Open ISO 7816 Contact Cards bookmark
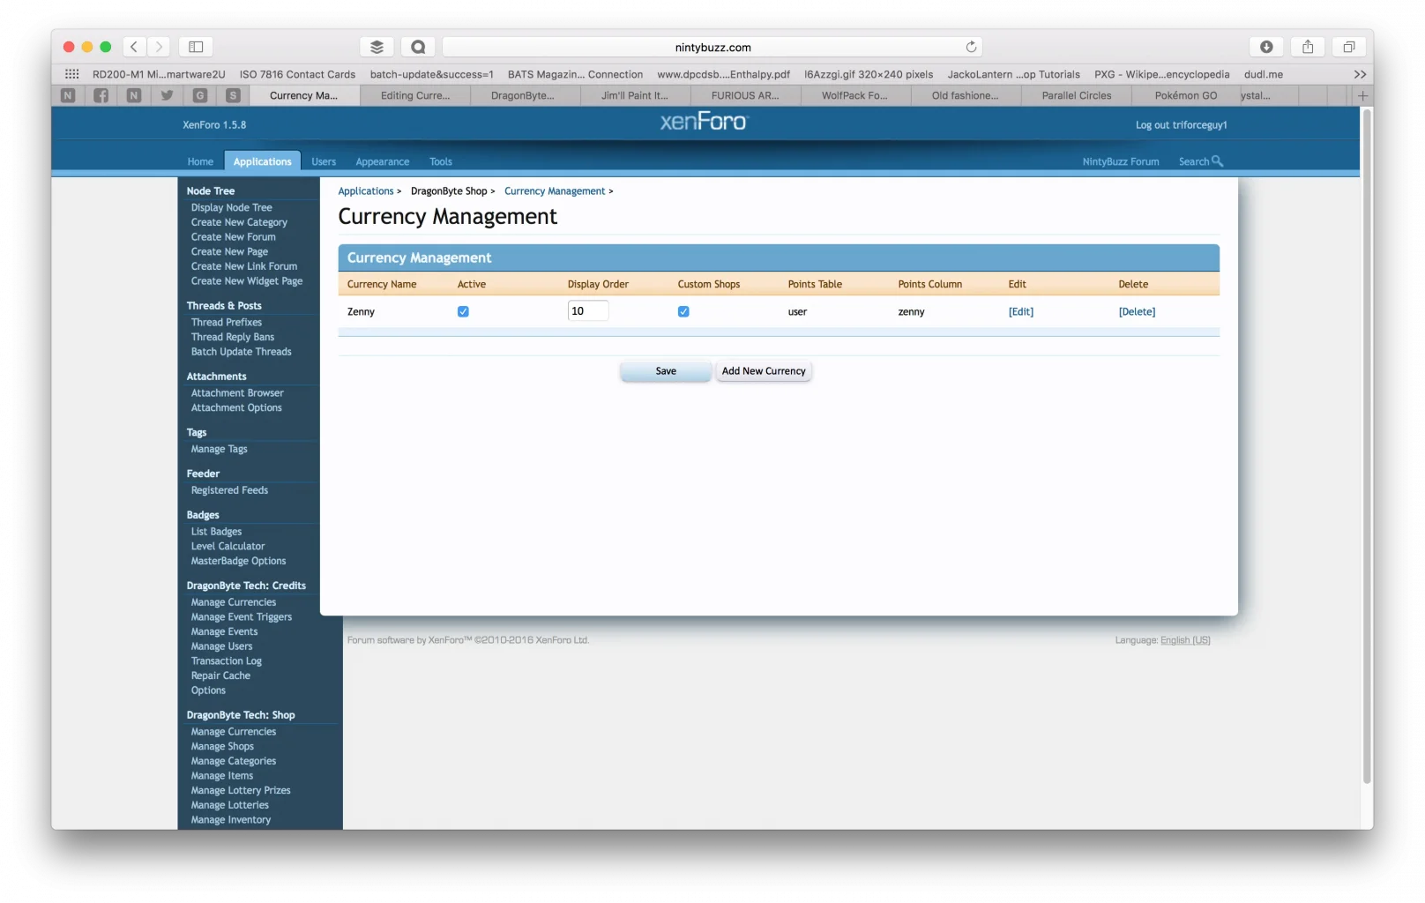The width and height of the screenshot is (1425, 903). click(x=297, y=74)
